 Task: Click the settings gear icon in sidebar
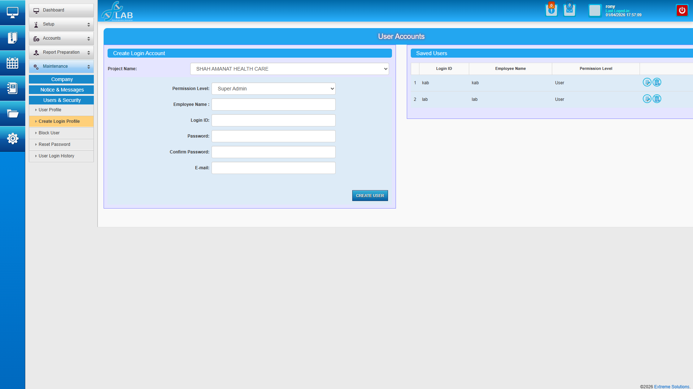coord(12,139)
